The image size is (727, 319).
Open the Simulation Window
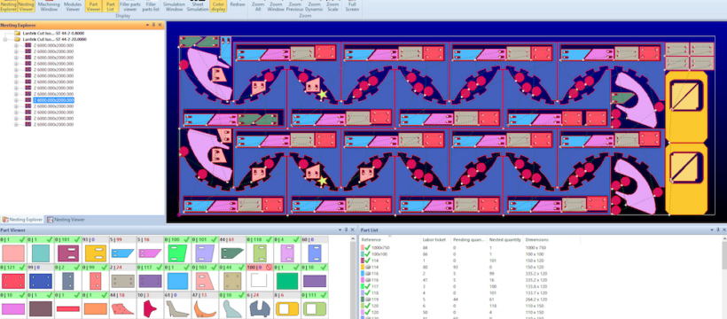175,6
